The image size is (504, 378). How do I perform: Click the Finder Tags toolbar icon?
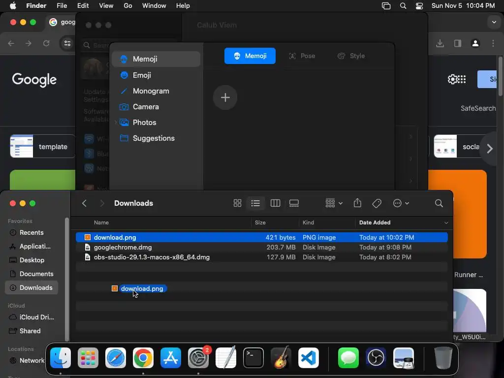tap(377, 203)
